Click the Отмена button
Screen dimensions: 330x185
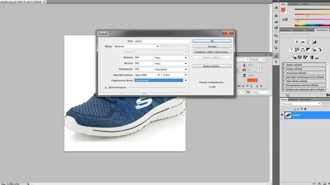(212, 47)
